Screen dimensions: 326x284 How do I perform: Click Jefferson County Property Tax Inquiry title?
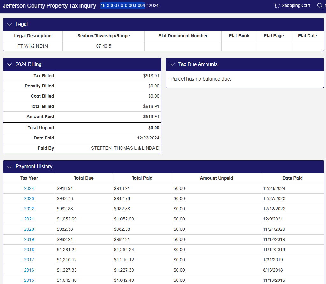49,6
